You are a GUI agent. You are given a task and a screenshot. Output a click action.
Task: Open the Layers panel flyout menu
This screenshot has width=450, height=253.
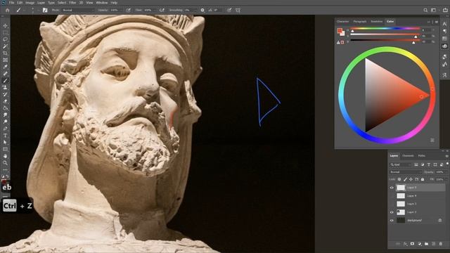446,156
